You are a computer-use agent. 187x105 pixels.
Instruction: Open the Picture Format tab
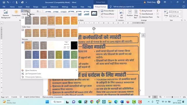(101, 7)
